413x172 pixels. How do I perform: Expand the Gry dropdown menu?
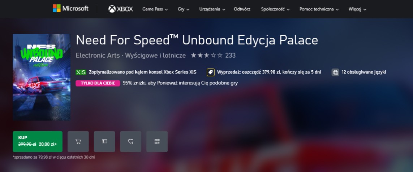point(184,9)
